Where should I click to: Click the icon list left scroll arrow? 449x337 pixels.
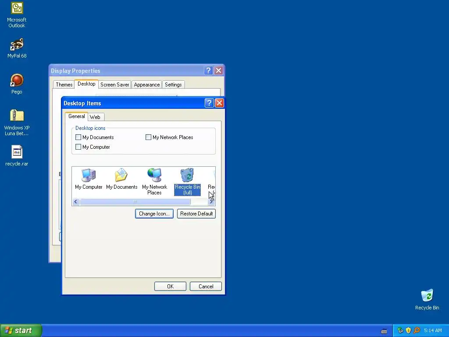pos(75,202)
